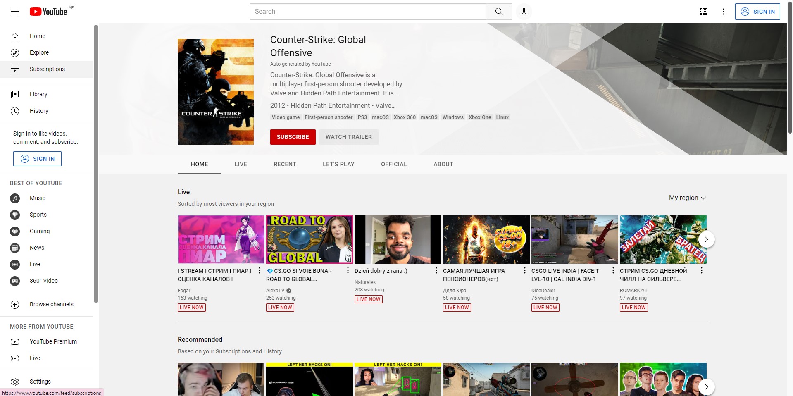Open the Fogal channel link
The width and height of the screenshot is (793, 396).
[183, 291]
